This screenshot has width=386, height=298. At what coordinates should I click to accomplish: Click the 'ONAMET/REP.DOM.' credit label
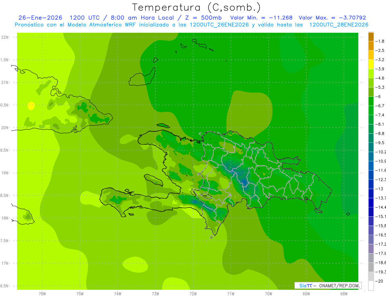click(x=339, y=285)
